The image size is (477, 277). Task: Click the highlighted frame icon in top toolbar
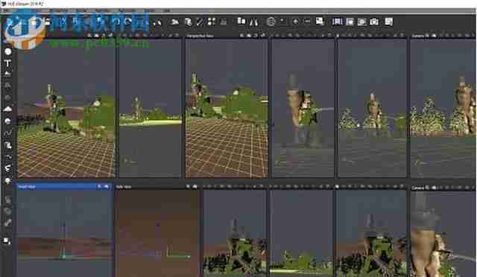click(337, 22)
